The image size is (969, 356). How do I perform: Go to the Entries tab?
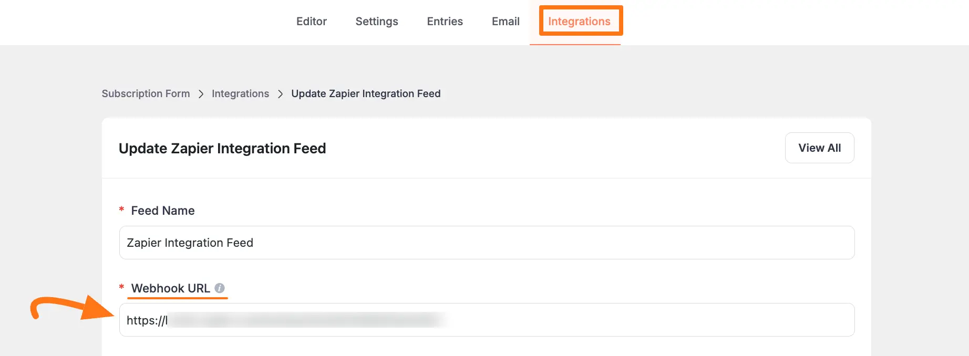(x=445, y=22)
